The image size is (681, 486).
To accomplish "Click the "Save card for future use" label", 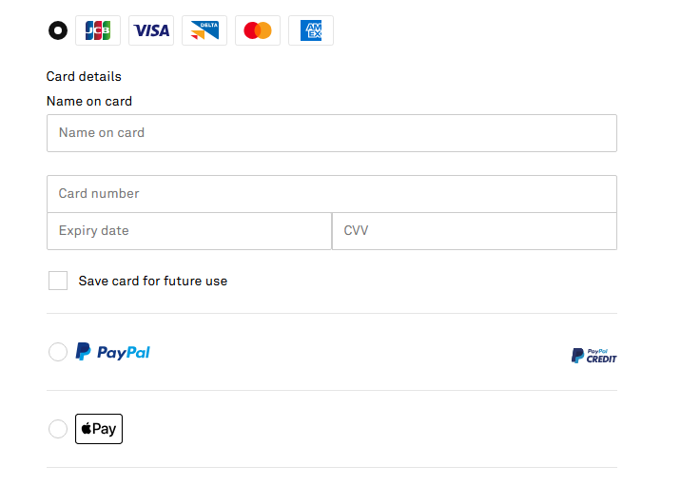I will [x=153, y=281].
